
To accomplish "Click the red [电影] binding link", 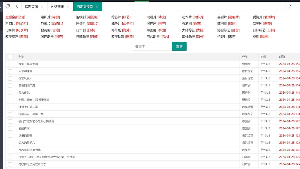I will [56, 17].
